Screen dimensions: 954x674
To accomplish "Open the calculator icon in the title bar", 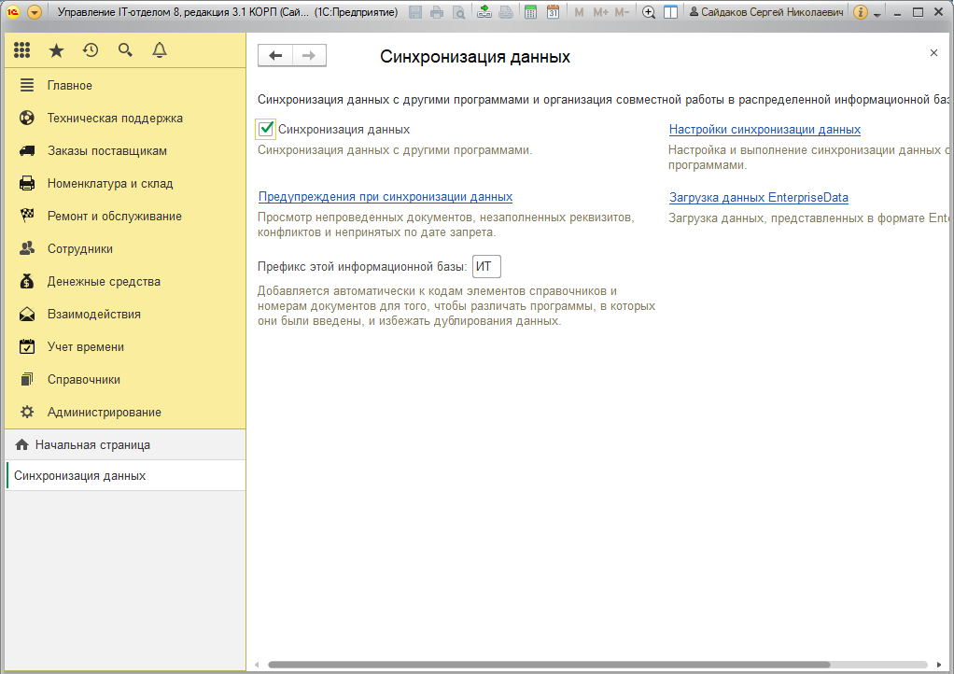I will pos(530,12).
